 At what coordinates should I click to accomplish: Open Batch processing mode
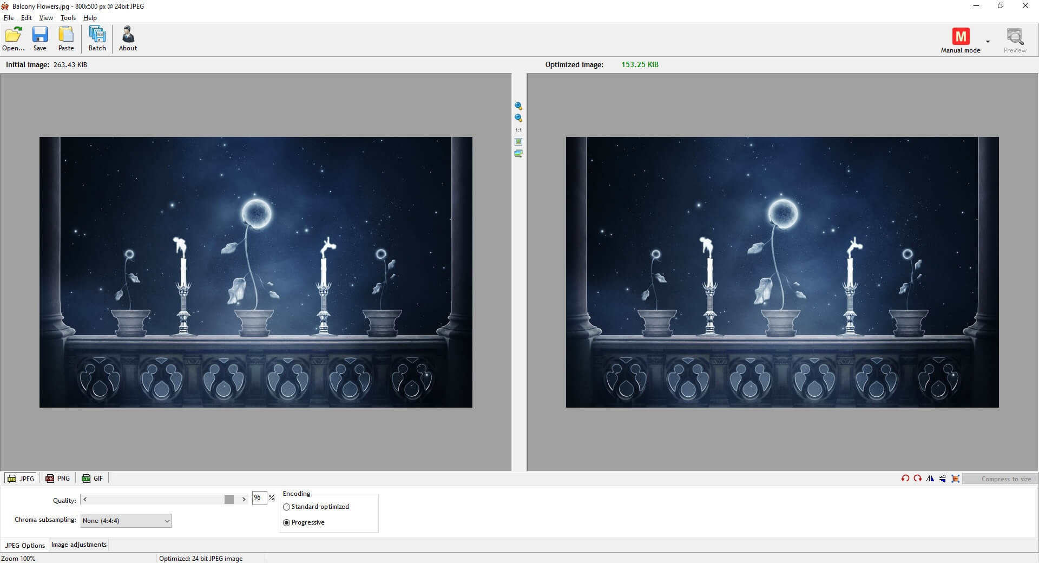(97, 39)
